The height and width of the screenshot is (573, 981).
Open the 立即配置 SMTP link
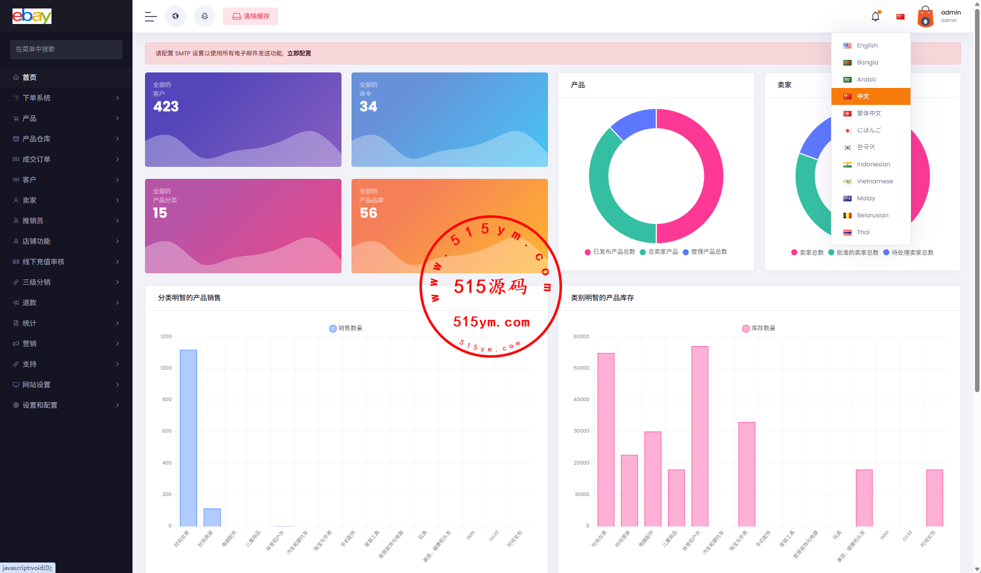[x=299, y=53]
